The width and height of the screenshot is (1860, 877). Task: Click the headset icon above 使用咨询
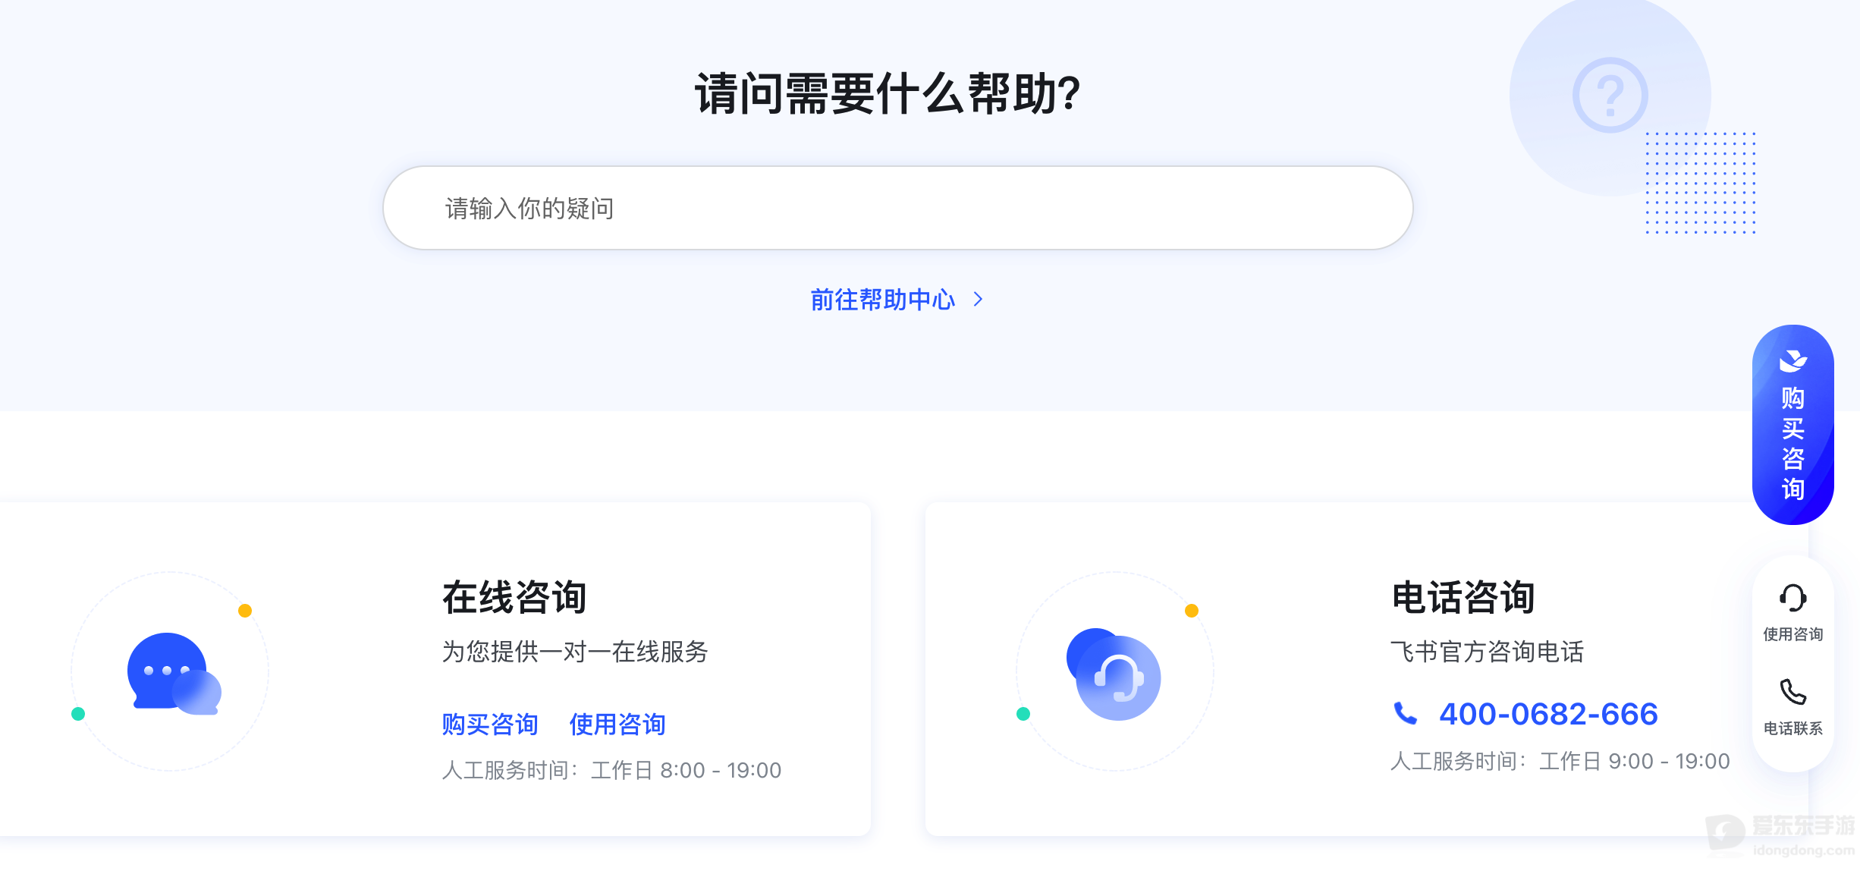click(1793, 598)
